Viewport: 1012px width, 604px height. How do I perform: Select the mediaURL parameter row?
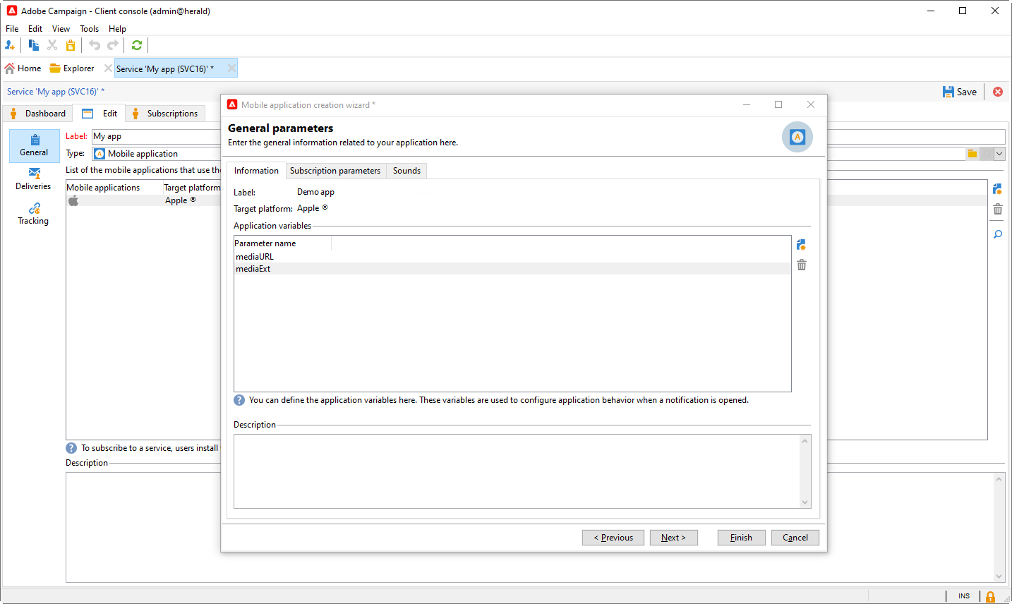coord(512,257)
